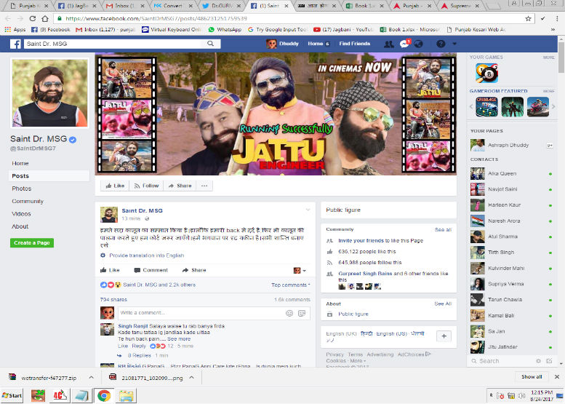Open the Photos section in sidebar
Viewport: 565px width, 404px height.
[21, 189]
